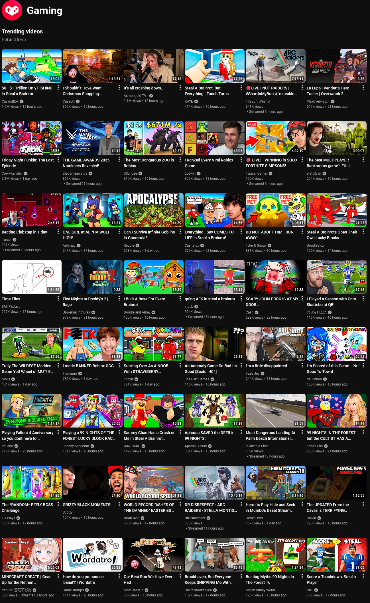Open more options for '$0 - $1 Trillion Only FISHING' video

tap(58, 88)
